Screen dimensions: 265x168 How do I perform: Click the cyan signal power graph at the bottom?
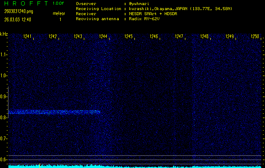click(x=135, y=166)
